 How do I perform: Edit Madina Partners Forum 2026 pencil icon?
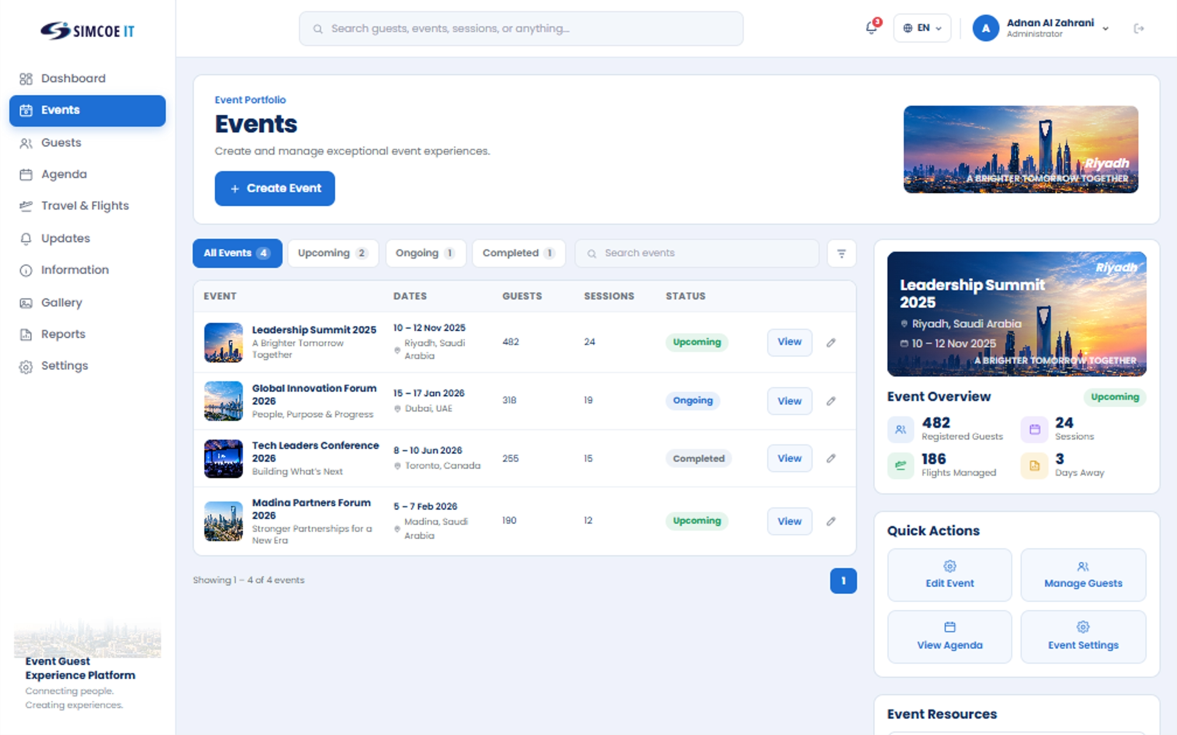point(831,521)
